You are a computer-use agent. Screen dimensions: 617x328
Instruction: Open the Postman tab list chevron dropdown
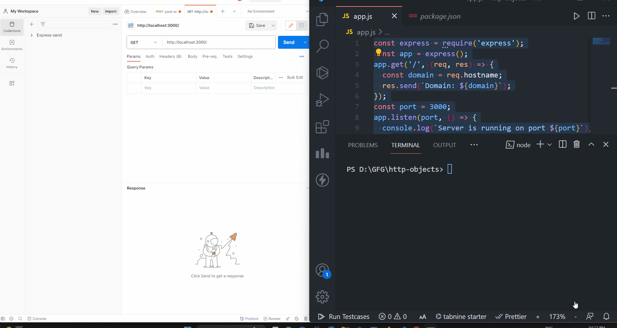coord(234,11)
